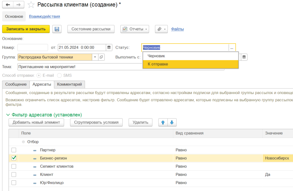The image size is (293, 191).
Task: Save document using the floppy disk icon
Action: [x=57, y=29]
